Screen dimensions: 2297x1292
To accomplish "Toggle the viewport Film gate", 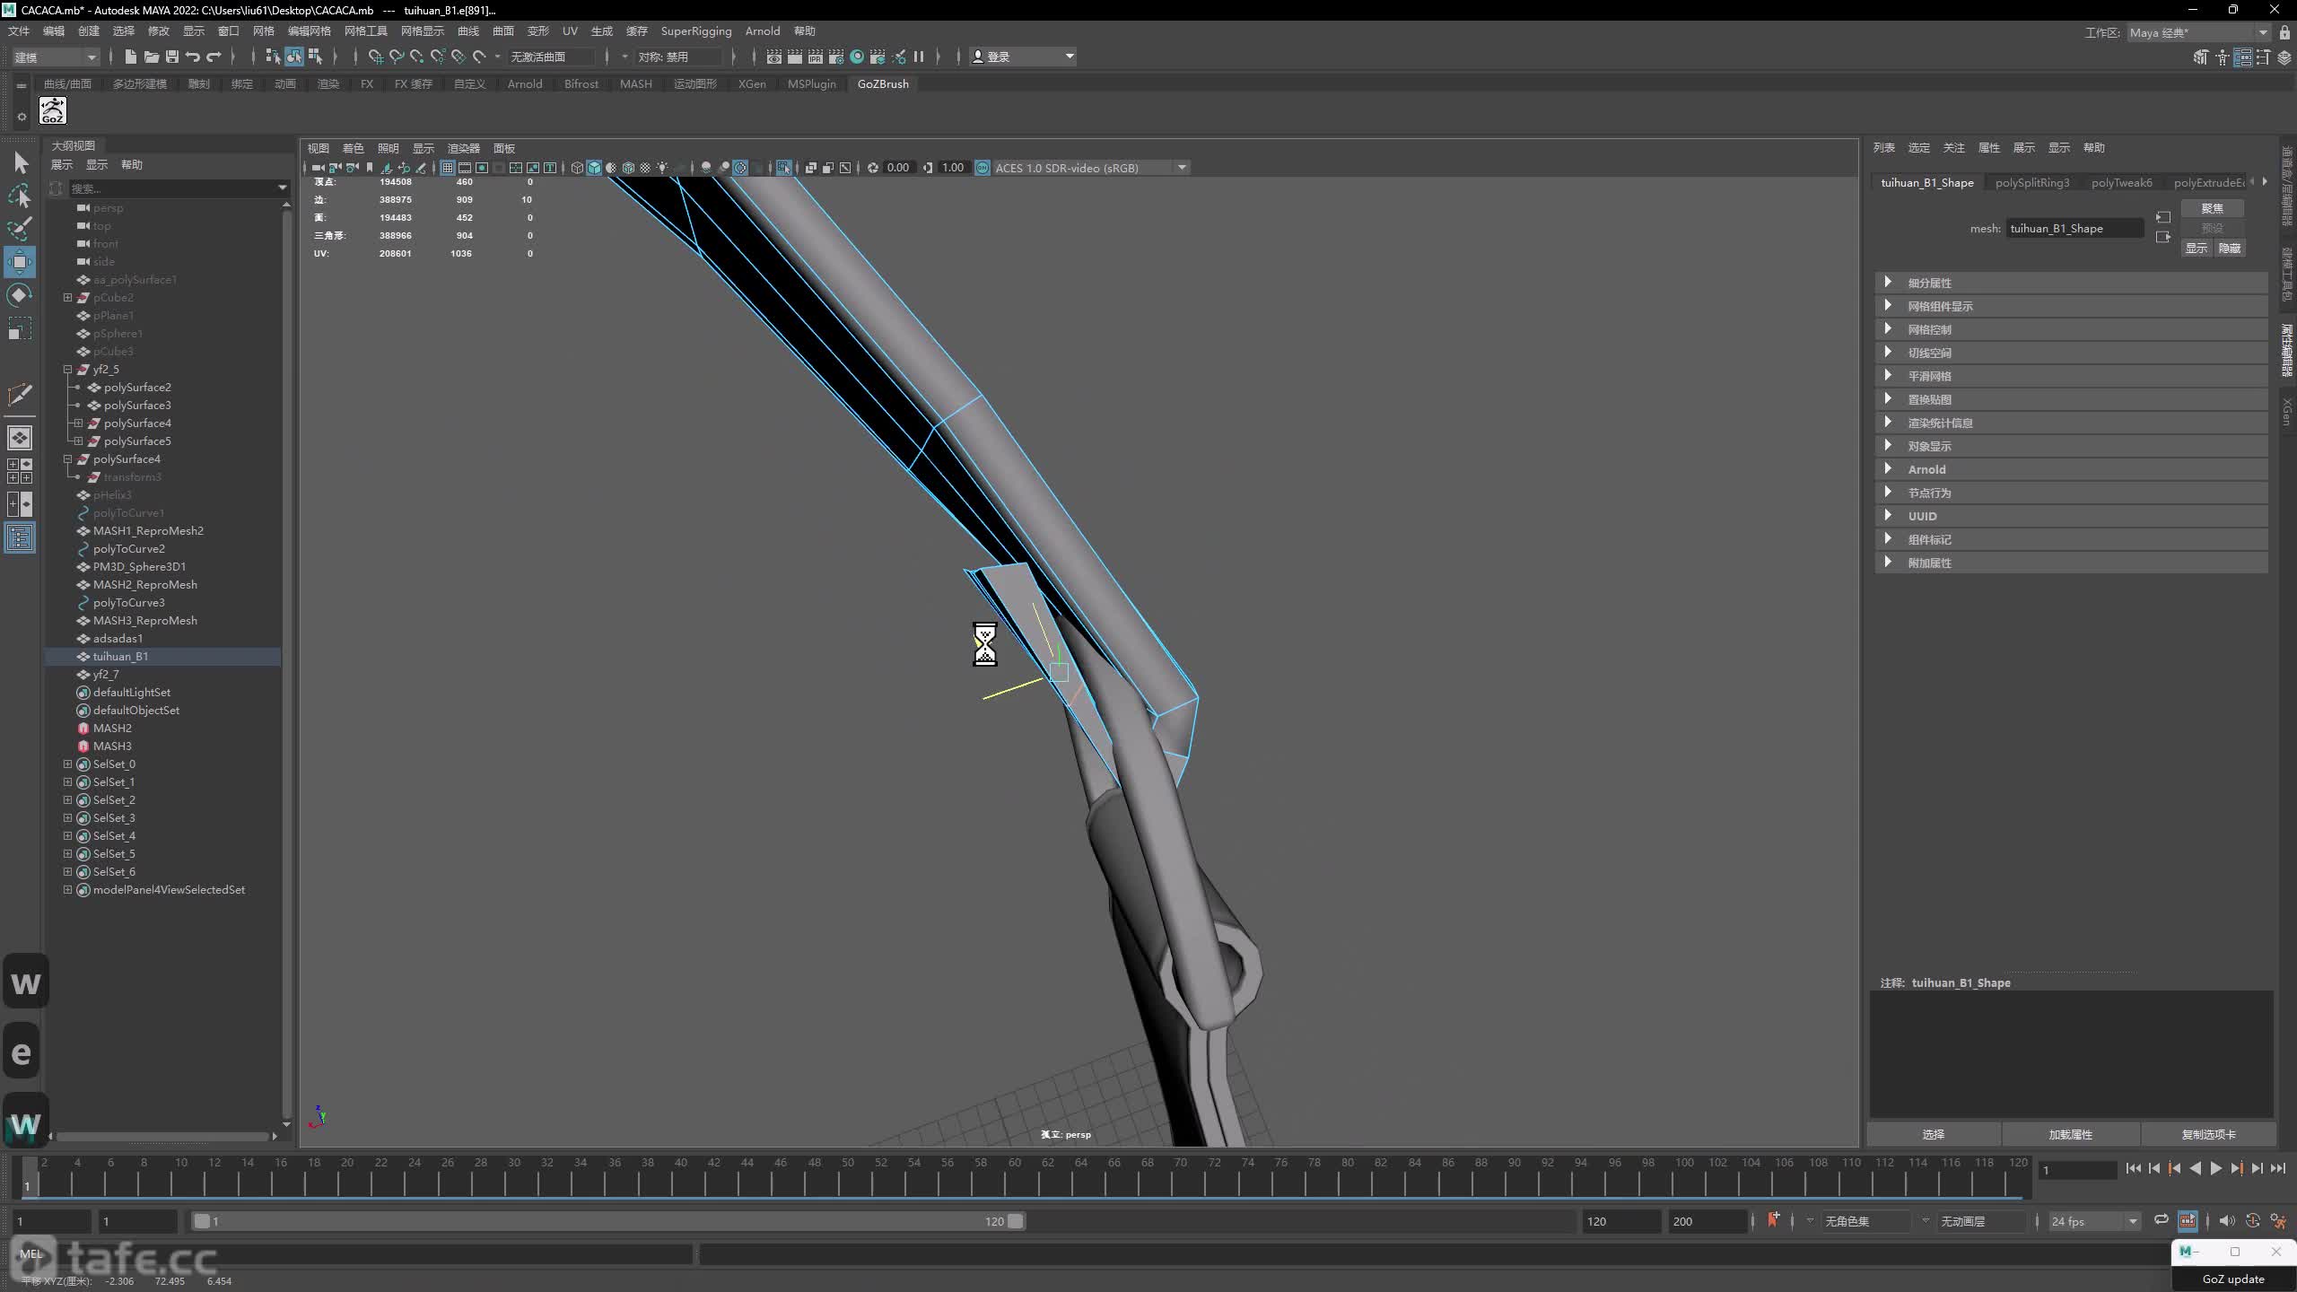I will point(465,168).
